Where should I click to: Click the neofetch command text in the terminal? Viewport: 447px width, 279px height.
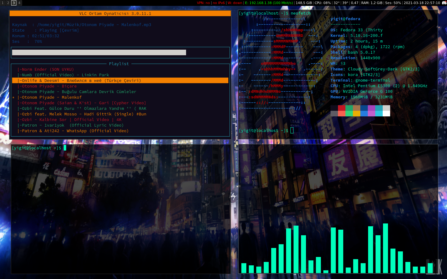point(300,13)
